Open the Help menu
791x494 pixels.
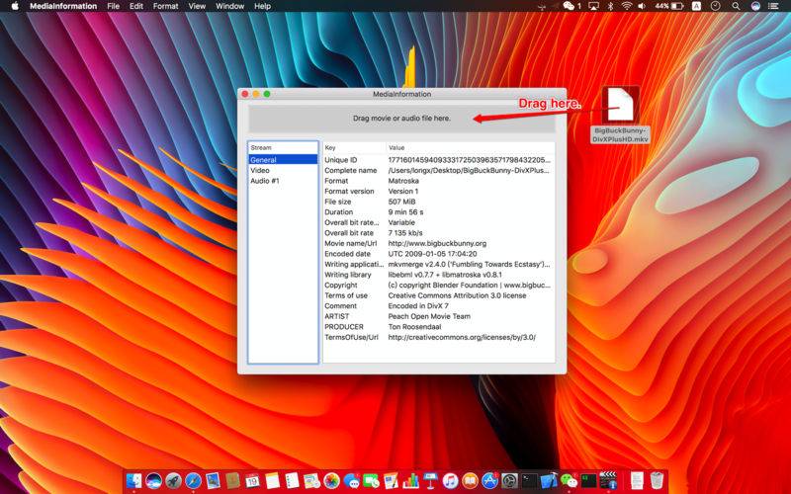pos(262,6)
